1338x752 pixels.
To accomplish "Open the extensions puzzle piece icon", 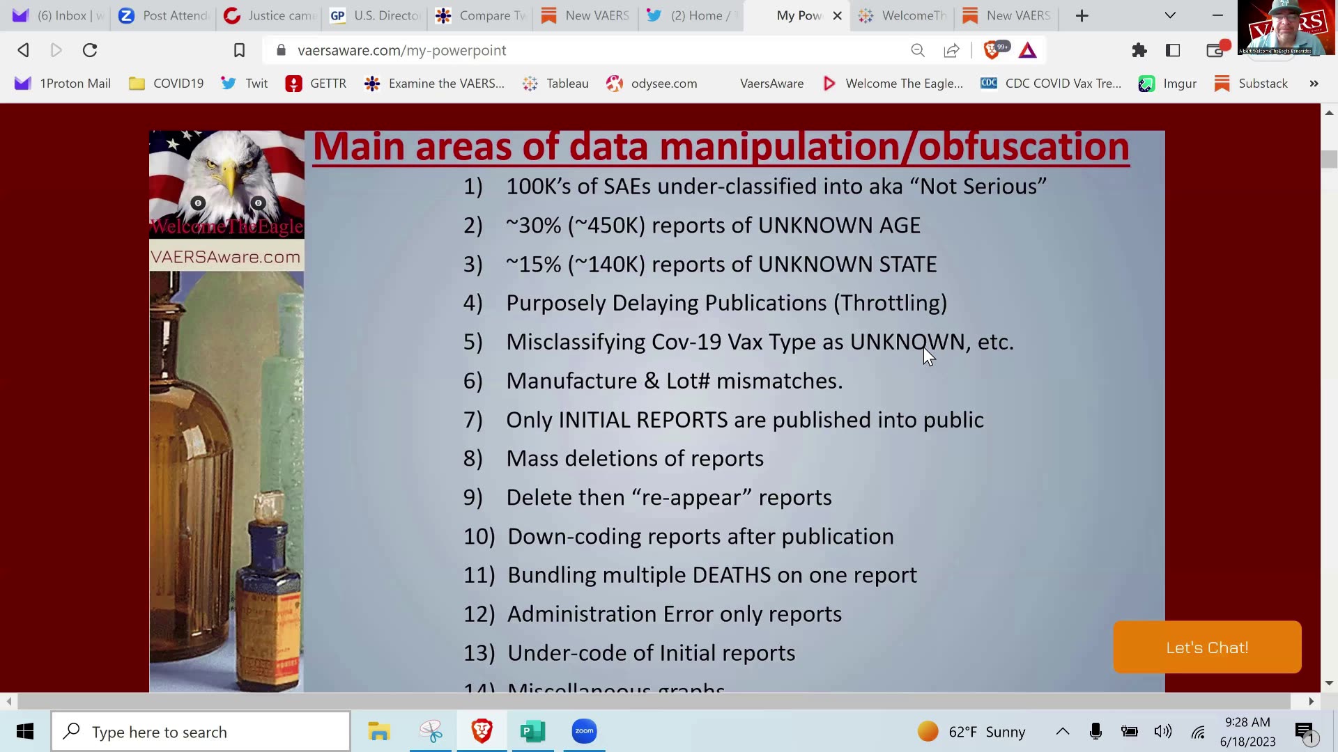I will pyautogui.click(x=1139, y=50).
